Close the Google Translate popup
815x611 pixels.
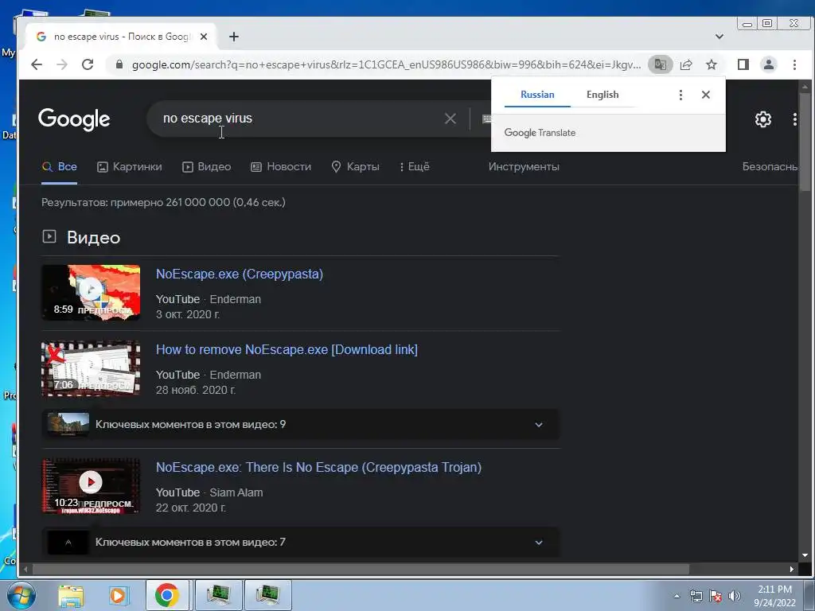705,95
